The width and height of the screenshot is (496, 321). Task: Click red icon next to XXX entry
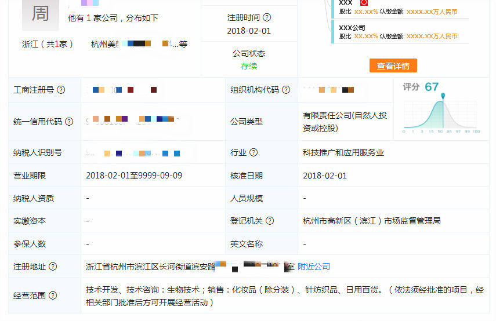(364, 3)
